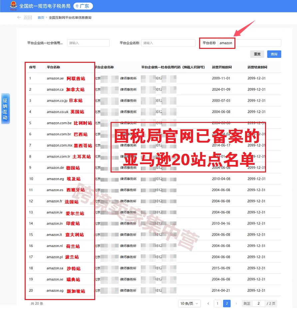Click the 平台名称 field containing amazon

click(x=249, y=43)
